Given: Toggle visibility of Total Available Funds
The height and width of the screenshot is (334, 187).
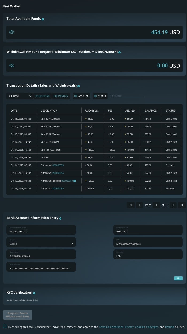Looking at the screenshot, I should tap(11, 32).
